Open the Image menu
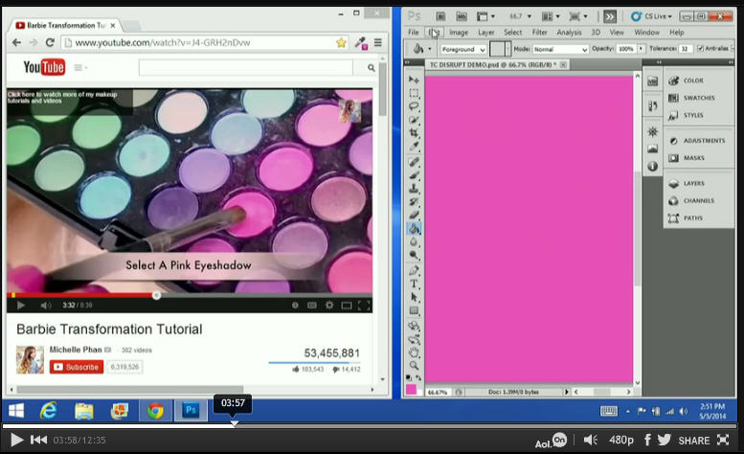The height and width of the screenshot is (454, 744). pyautogui.click(x=459, y=33)
